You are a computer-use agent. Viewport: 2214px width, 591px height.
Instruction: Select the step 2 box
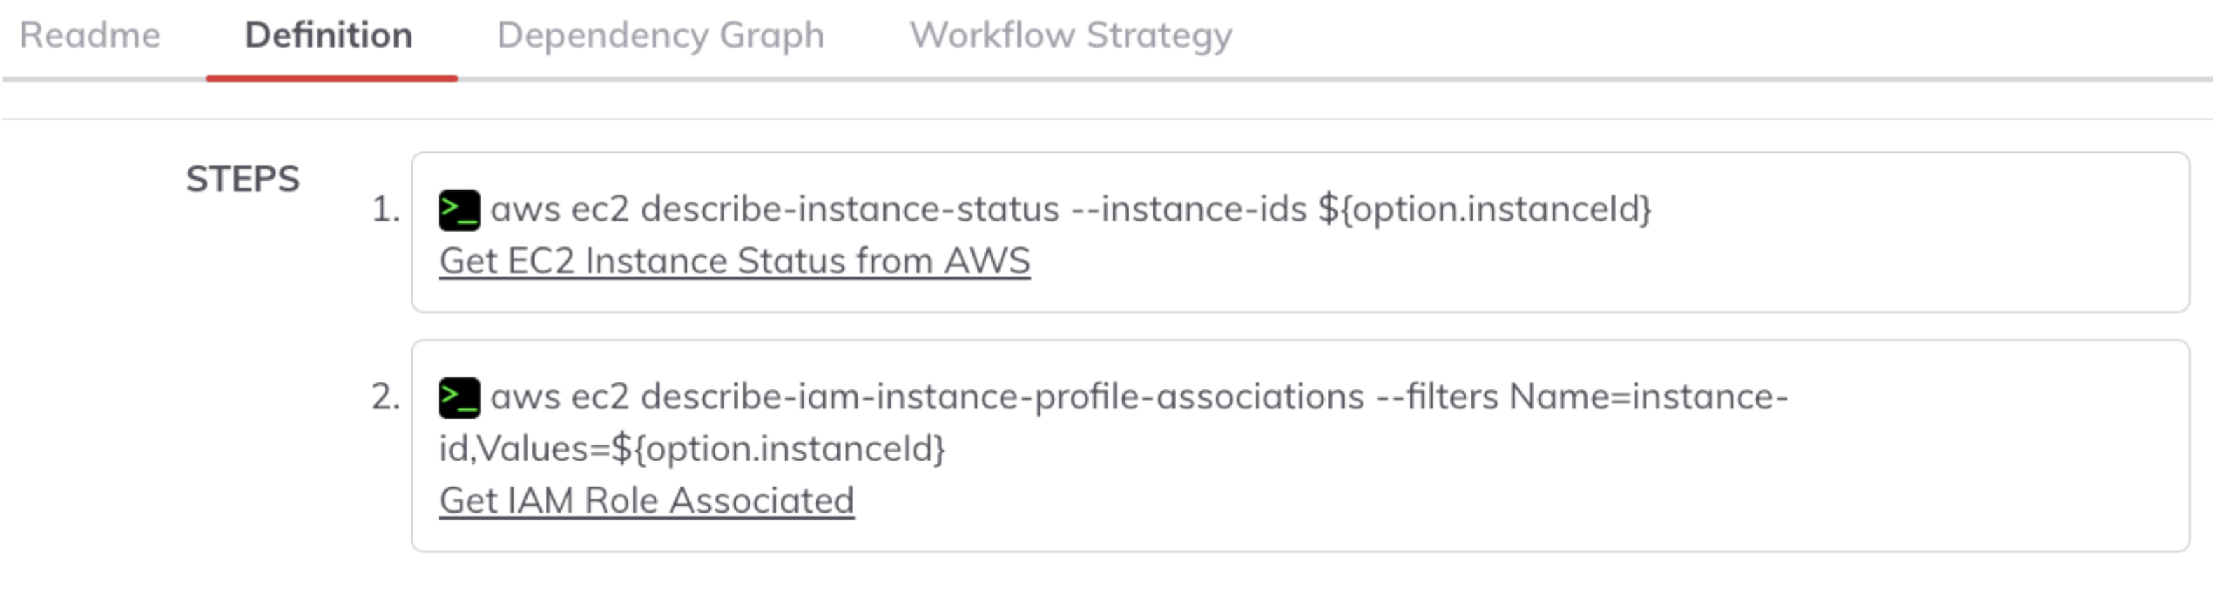pos(1300,446)
